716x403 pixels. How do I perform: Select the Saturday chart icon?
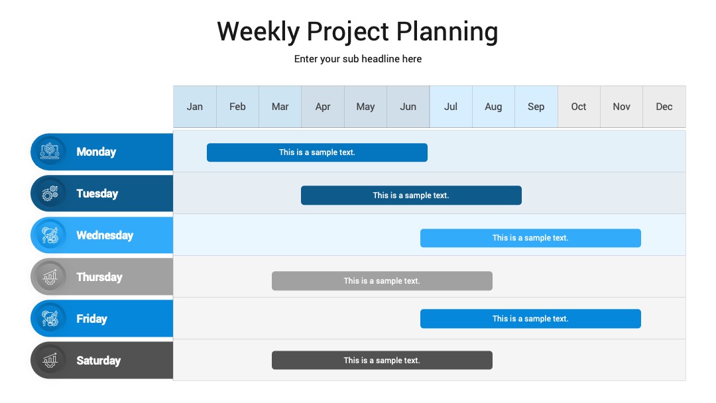coord(50,361)
